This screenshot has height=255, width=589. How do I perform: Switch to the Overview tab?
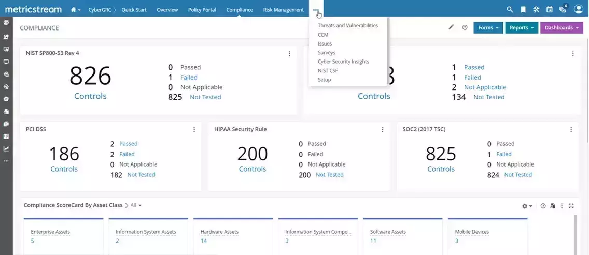[x=167, y=10]
